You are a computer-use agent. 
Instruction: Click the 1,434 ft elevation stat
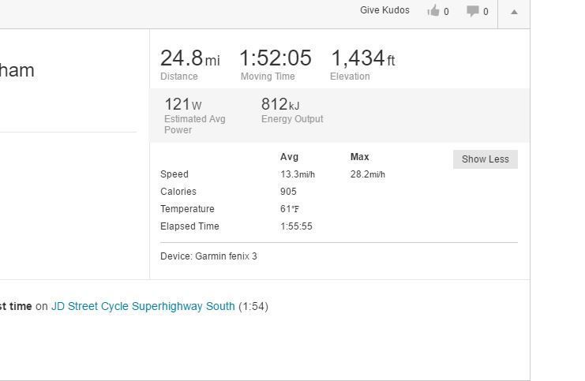pos(363,58)
